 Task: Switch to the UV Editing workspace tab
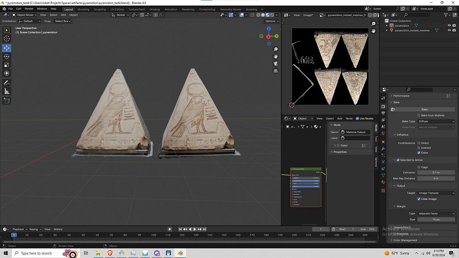point(117,9)
